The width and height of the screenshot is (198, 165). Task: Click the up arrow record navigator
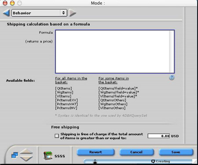(x=26, y=151)
